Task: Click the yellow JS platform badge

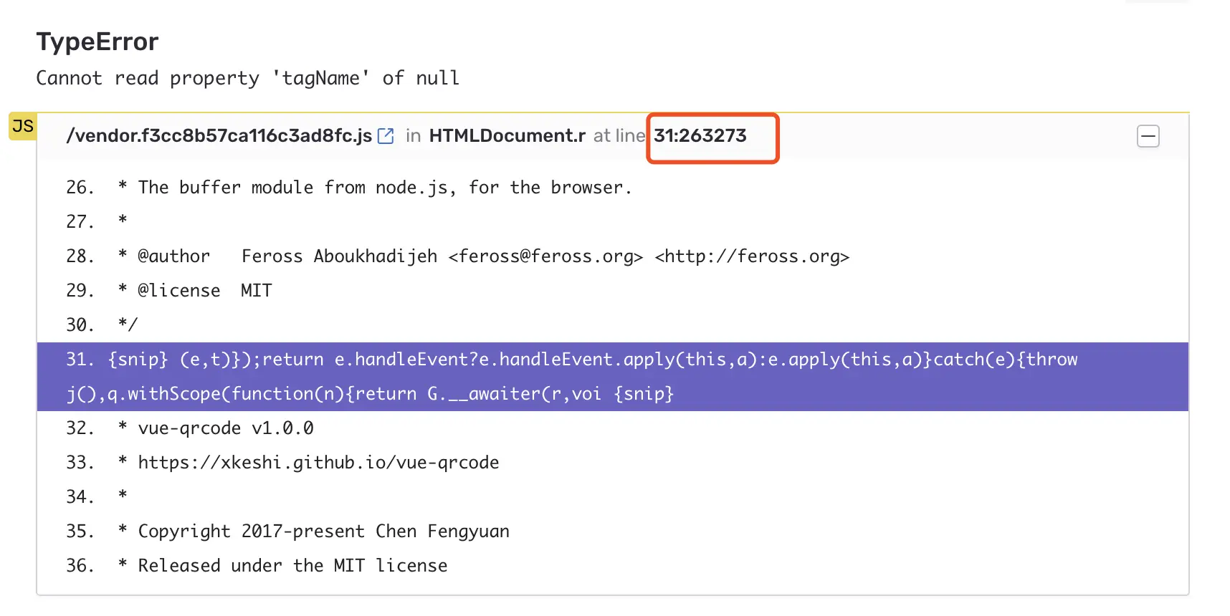Action: coord(23,126)
